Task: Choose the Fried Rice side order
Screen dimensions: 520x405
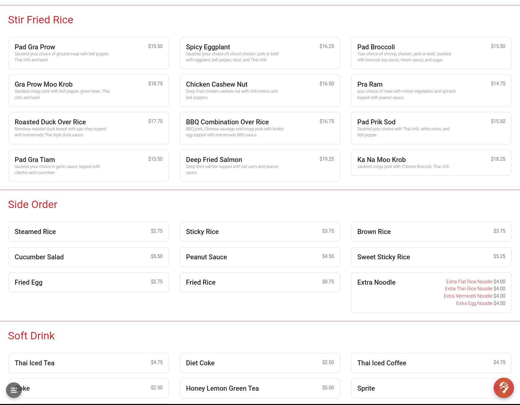Action: pos(260,282)
